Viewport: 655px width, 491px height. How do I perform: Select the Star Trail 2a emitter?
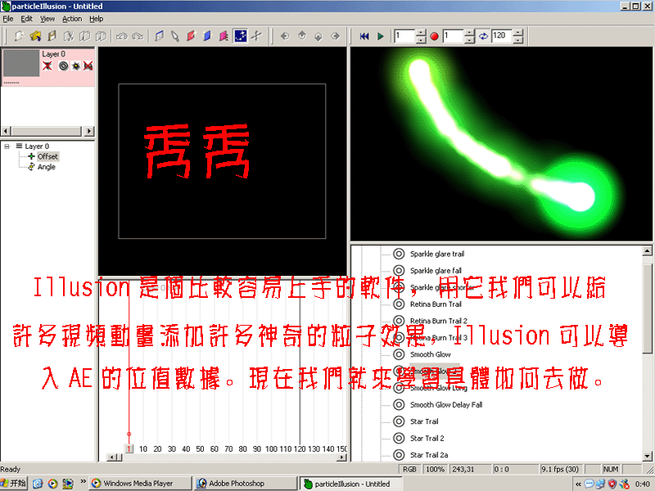coord(429,455)
